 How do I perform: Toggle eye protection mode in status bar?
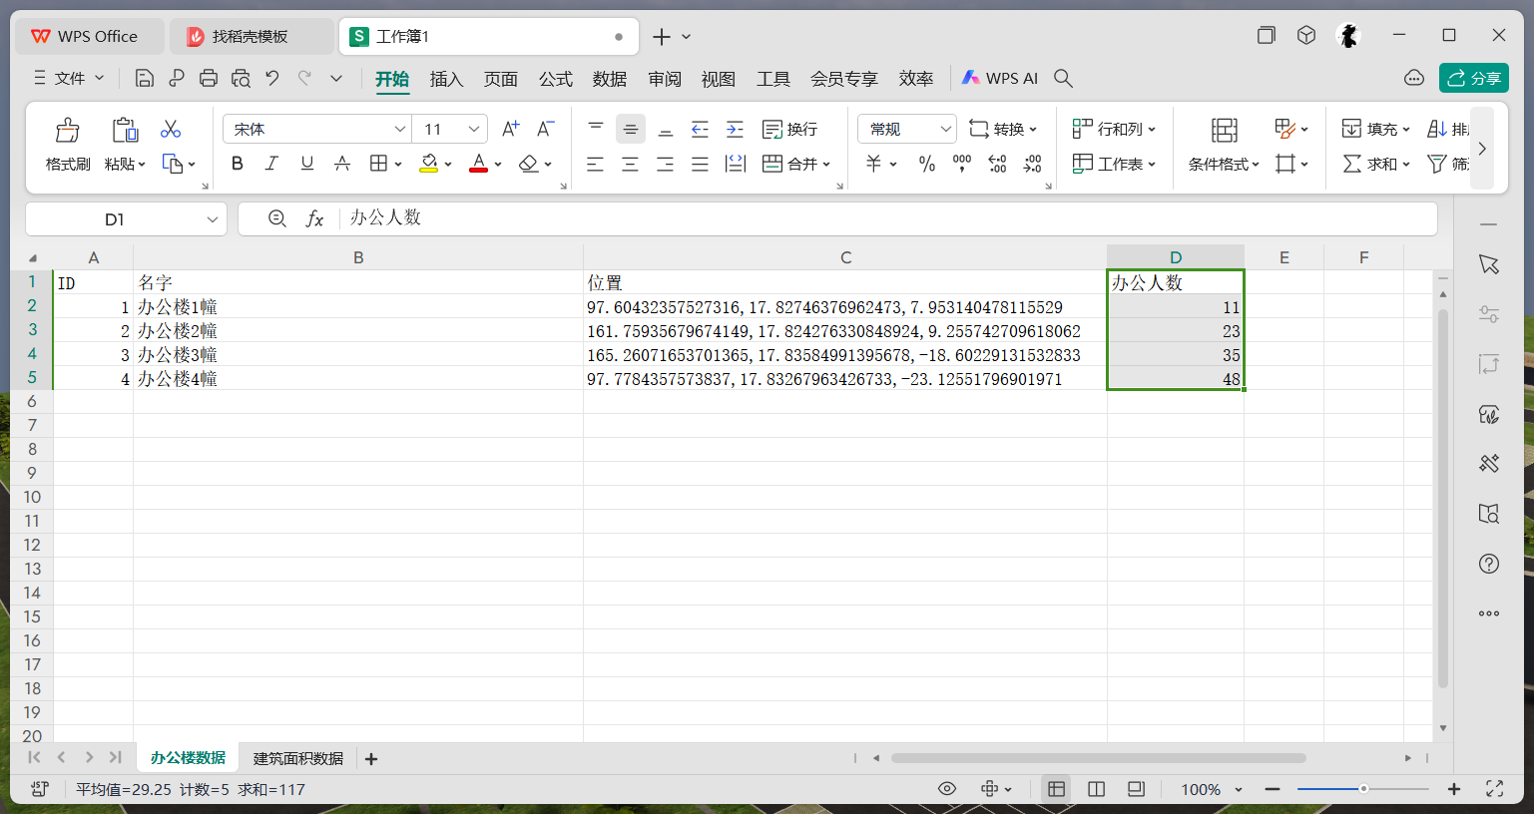[x=947, y=789]
